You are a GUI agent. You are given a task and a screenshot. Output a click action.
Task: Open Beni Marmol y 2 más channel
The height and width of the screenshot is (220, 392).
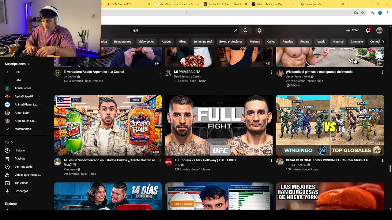[187, 76]
